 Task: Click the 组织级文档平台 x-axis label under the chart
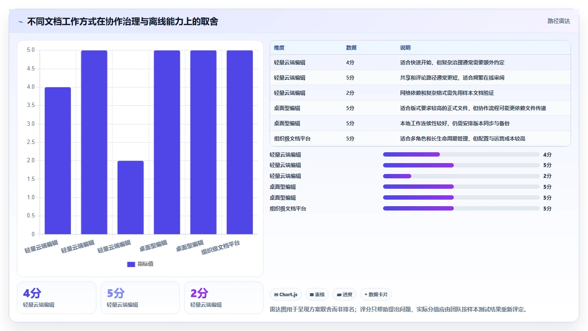coord(221,247)
